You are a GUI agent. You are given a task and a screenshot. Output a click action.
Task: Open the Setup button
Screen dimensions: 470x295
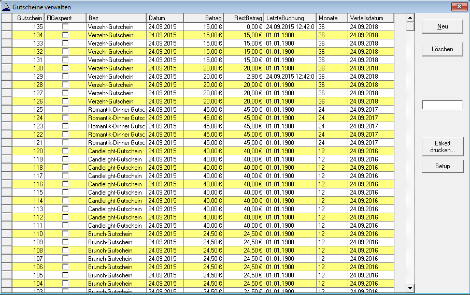(x=443, y=166)
